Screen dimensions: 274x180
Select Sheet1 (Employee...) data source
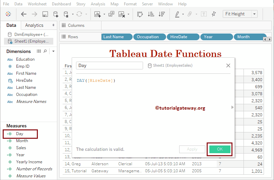point(29,41)
